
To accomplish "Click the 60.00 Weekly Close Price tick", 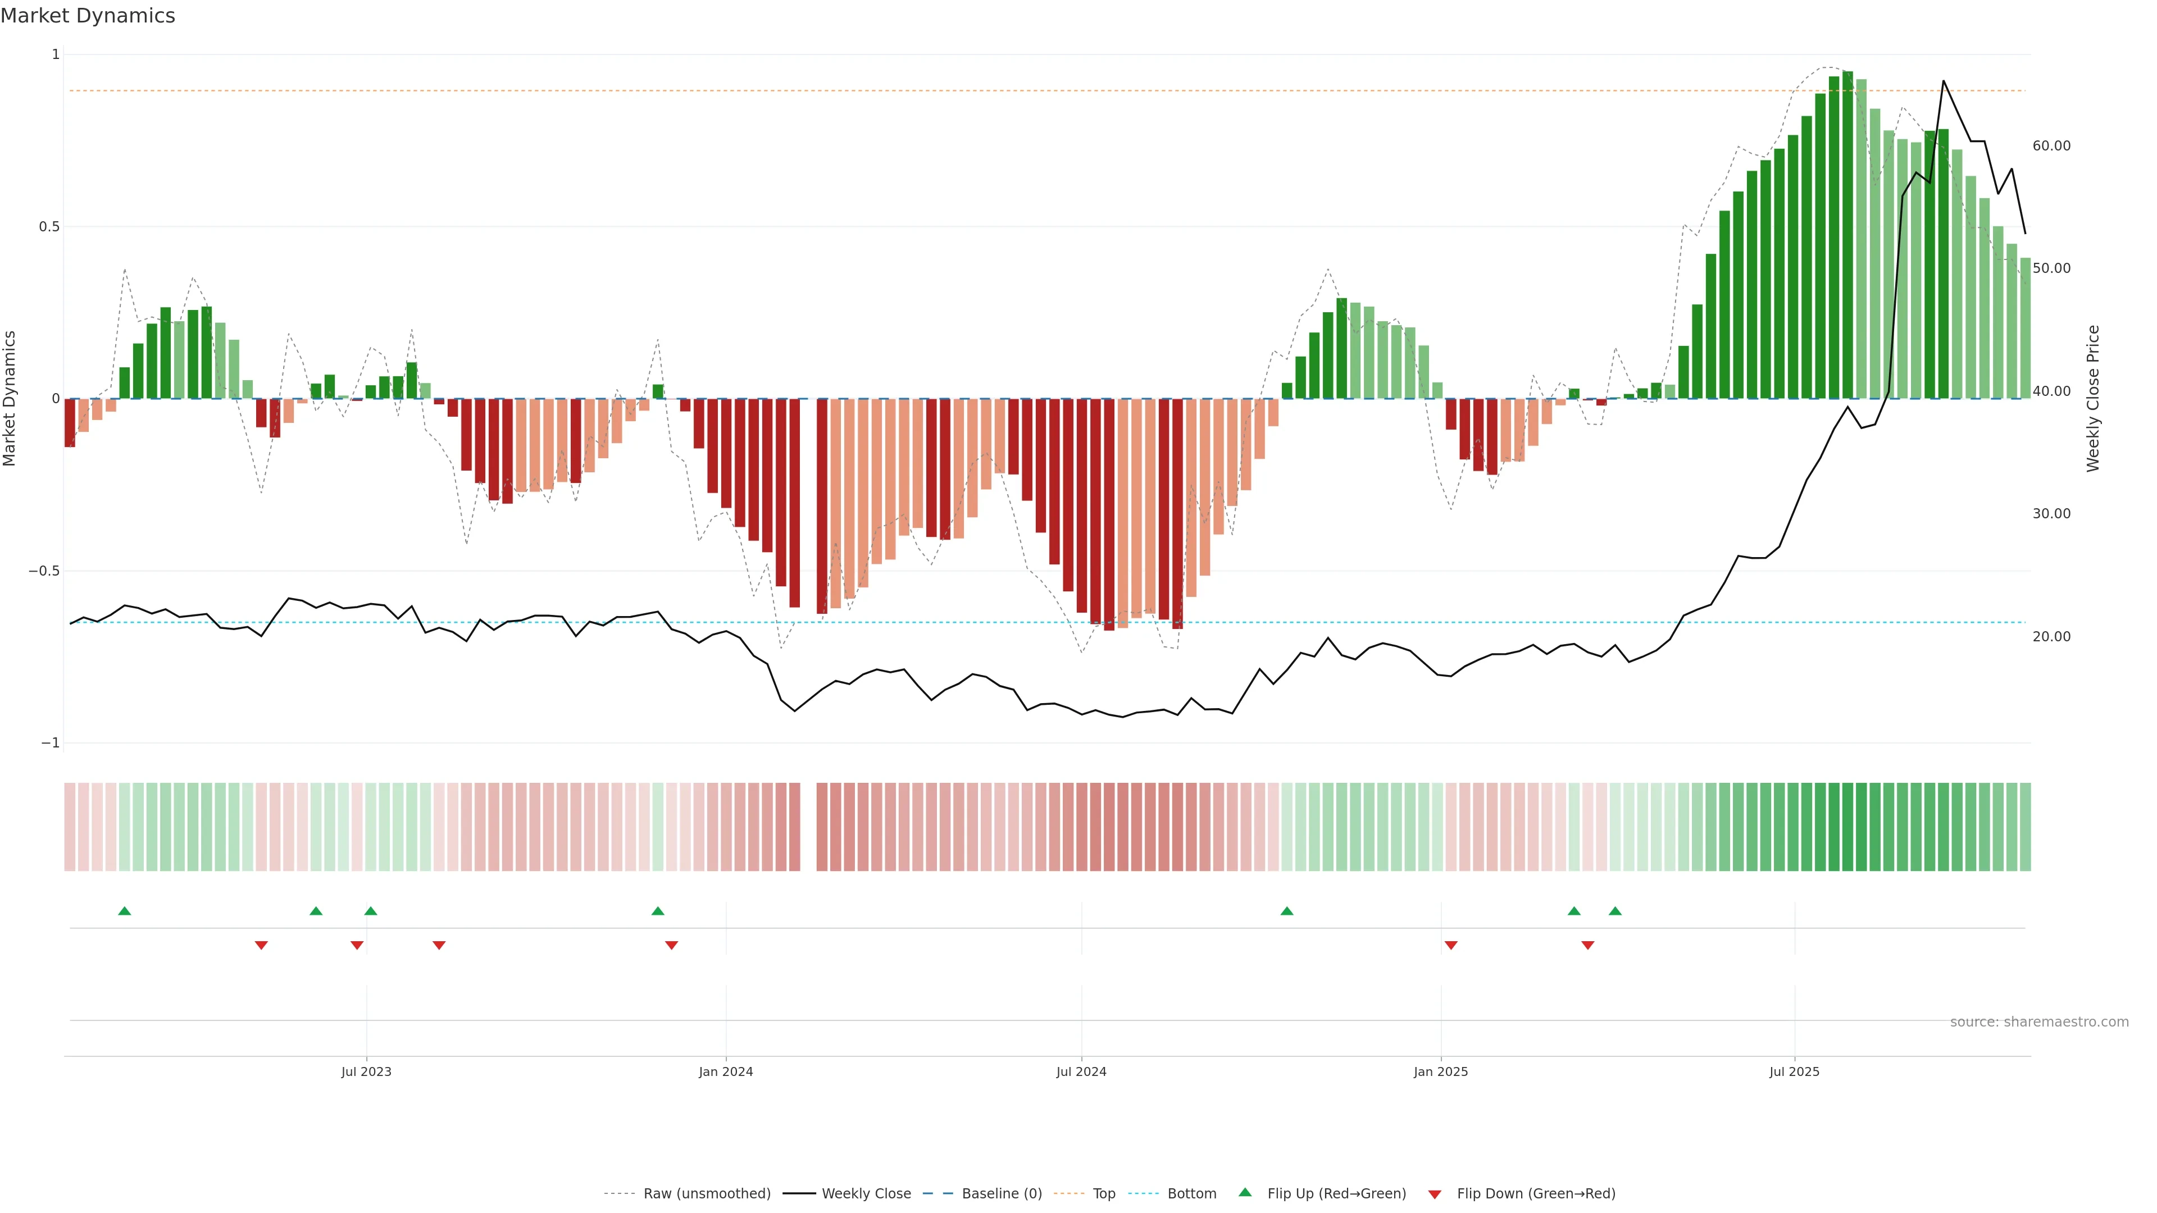I will tap(2051, 145).
